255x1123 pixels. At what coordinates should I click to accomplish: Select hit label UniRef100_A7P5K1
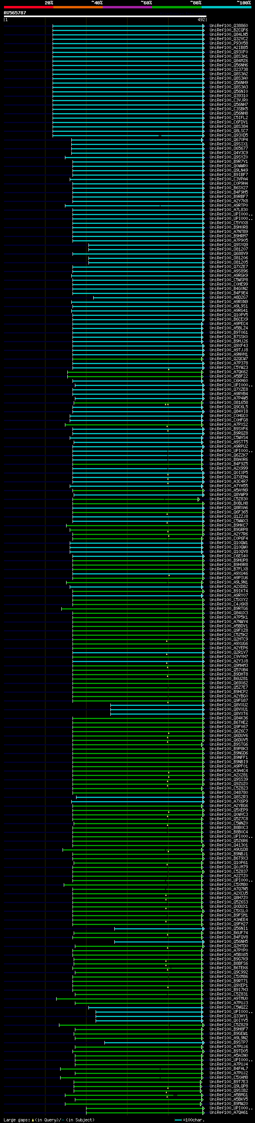pyautogui.click(x=229, y=617)
